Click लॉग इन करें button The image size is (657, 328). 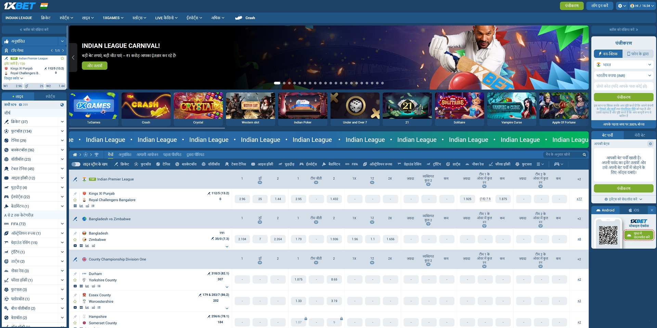[600, 6]
